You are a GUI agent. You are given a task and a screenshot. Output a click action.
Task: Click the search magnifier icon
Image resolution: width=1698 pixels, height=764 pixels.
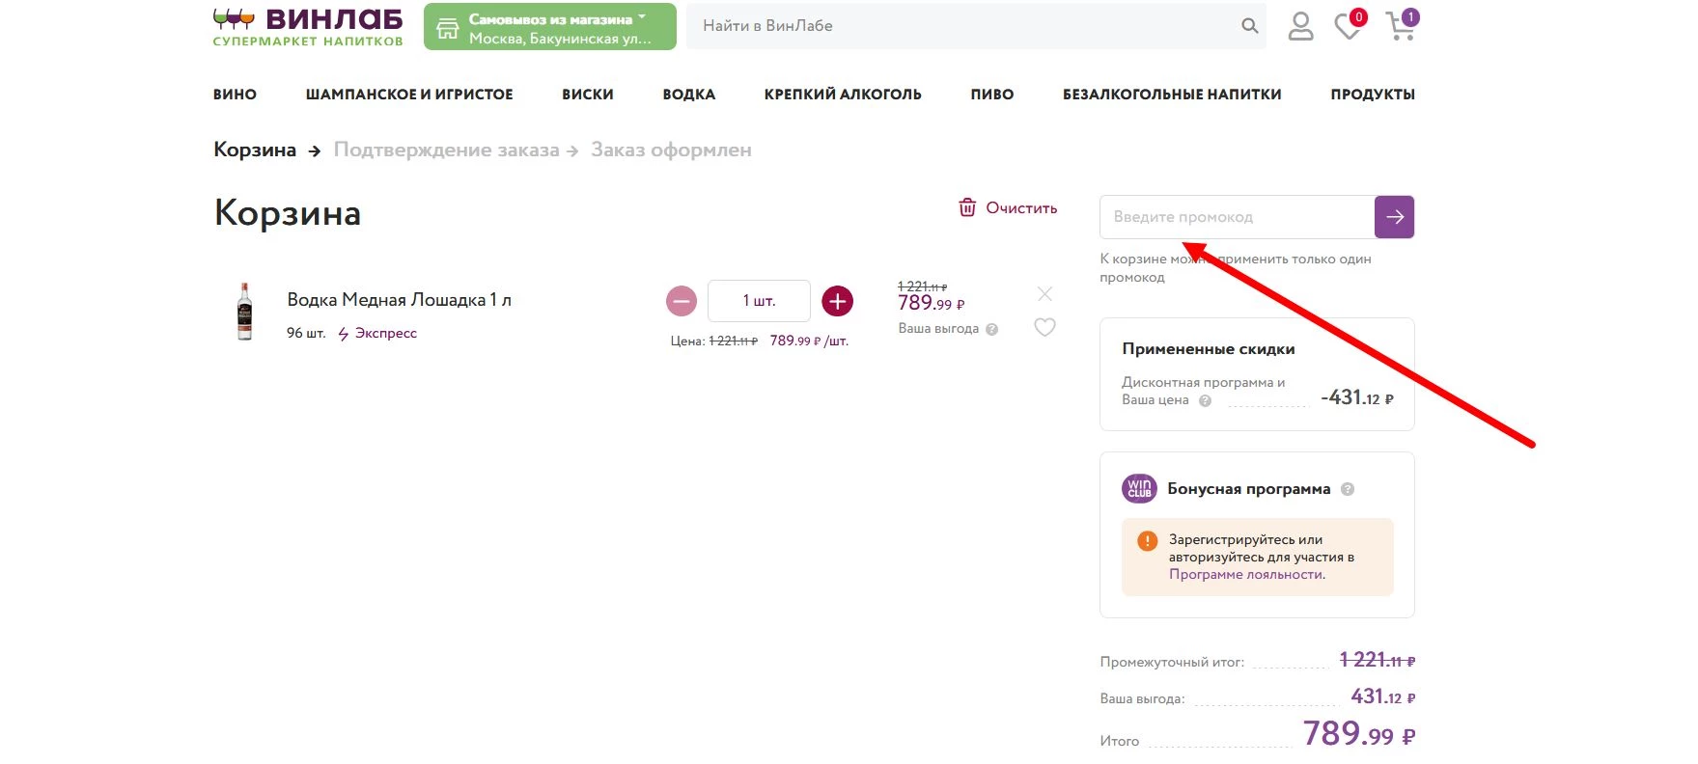(x=1249, y=26)
